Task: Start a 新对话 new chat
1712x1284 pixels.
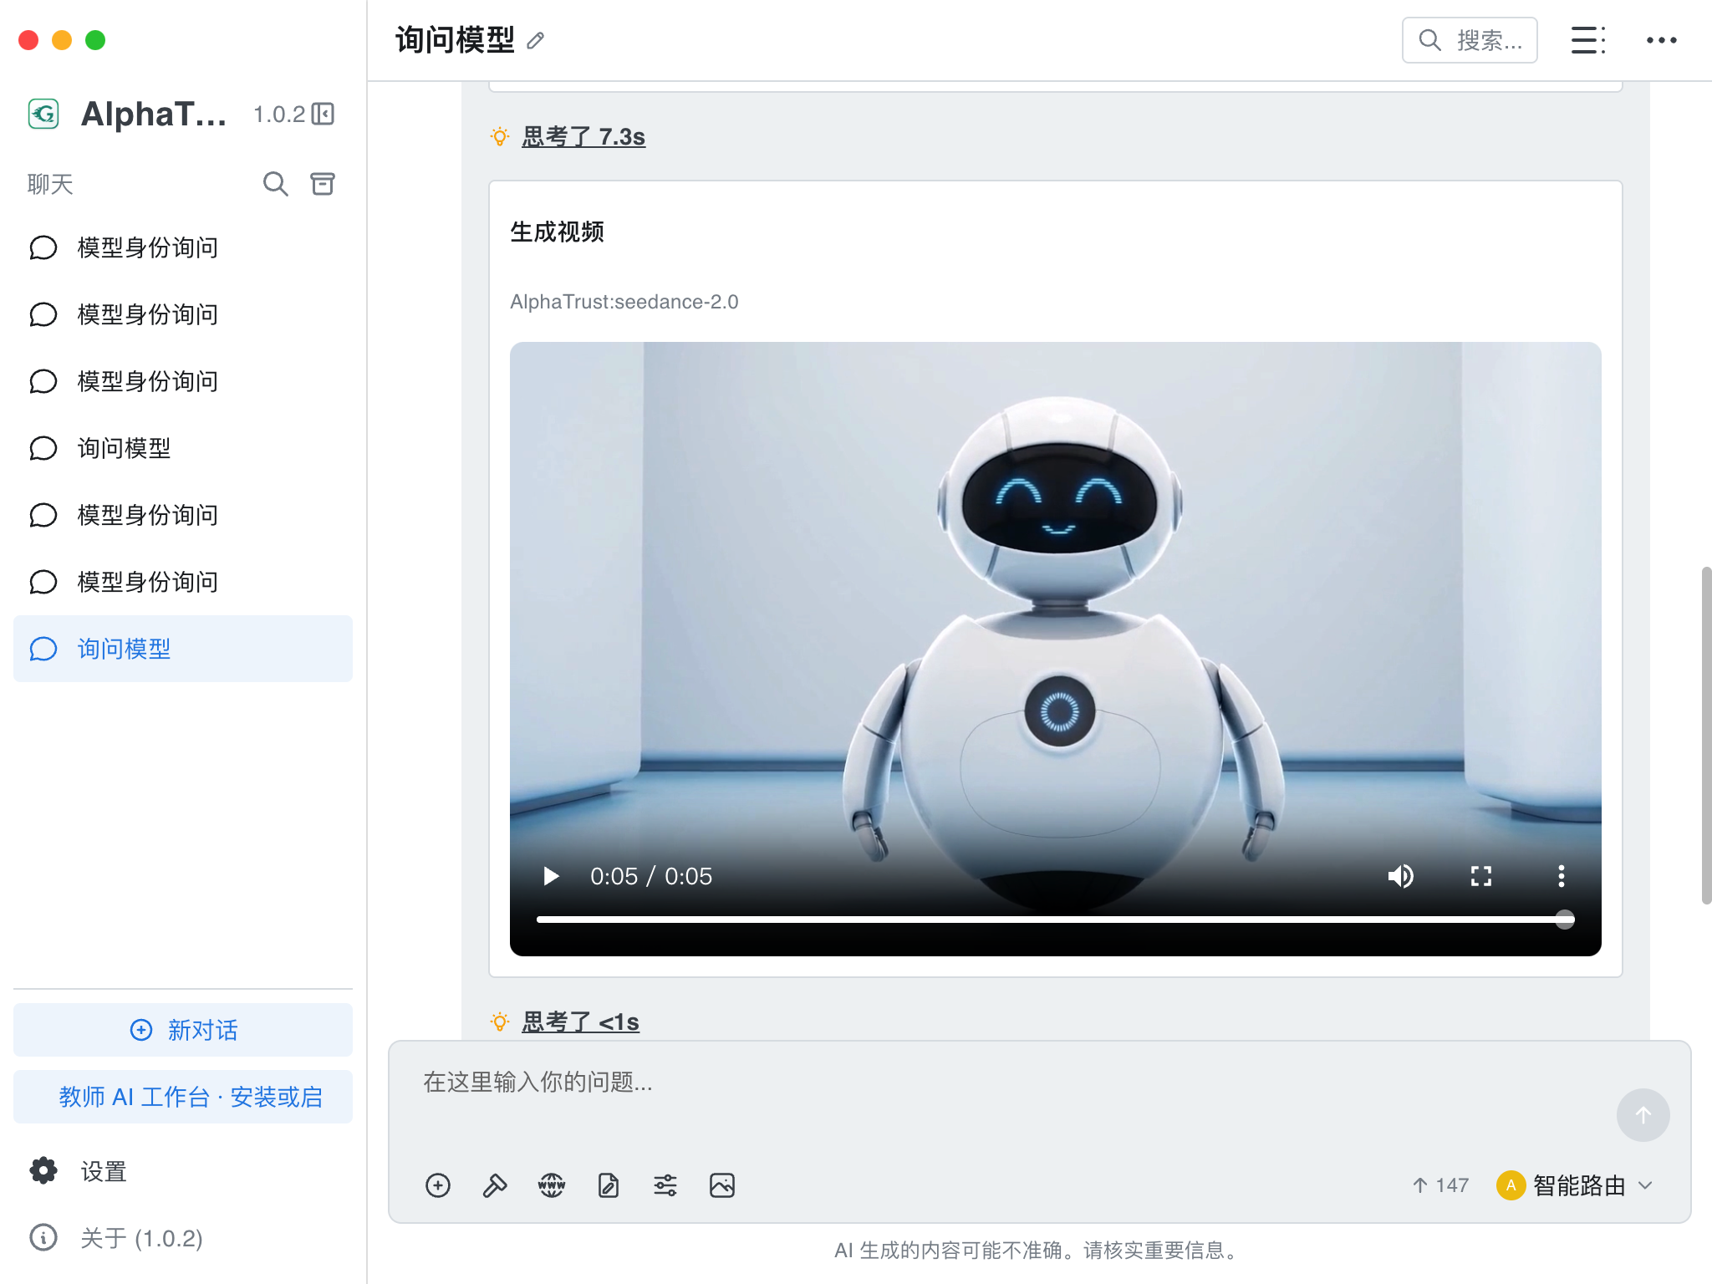Action: point(183,1030)
